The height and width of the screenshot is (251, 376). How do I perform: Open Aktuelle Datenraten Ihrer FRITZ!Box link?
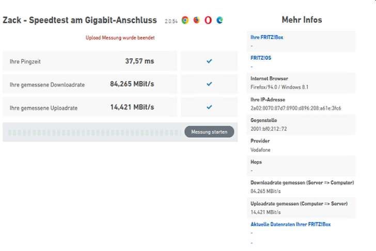(x=290, y=224)
